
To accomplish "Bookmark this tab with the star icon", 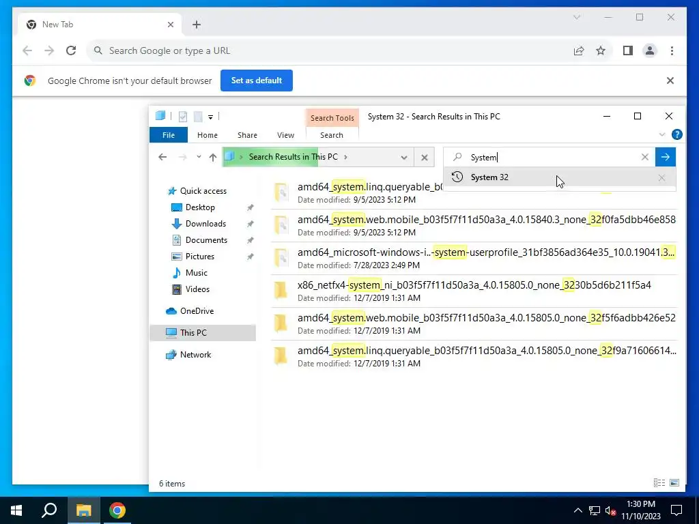I will pyautogui.click(x=601, y=50).
